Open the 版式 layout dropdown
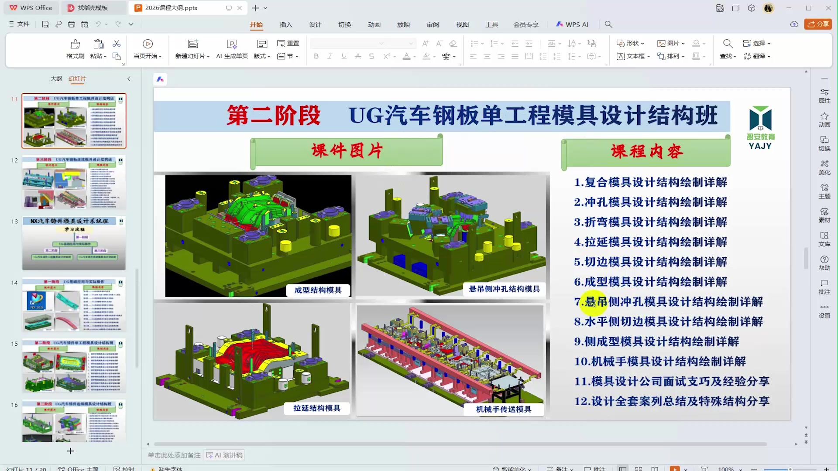Screen dimensions: 838x471 [261, 56]
